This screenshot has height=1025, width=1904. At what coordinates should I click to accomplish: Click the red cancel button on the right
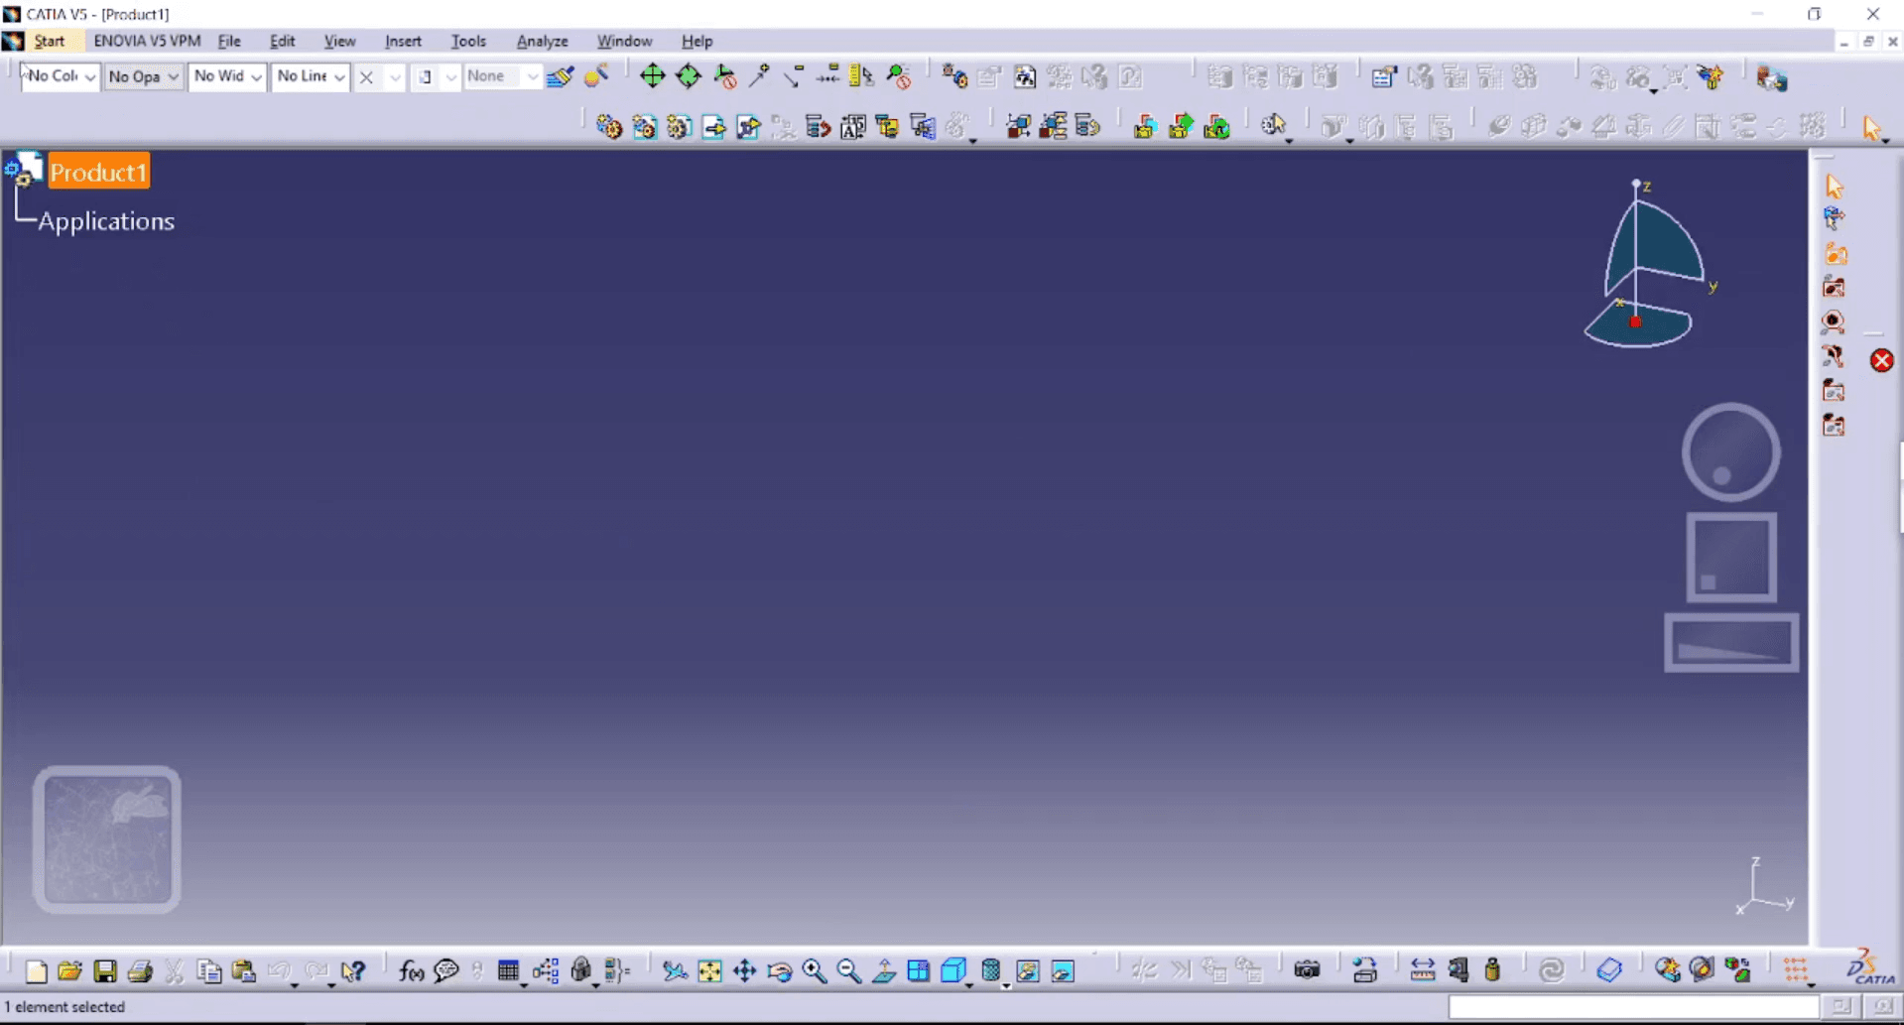pos(1881,360)
